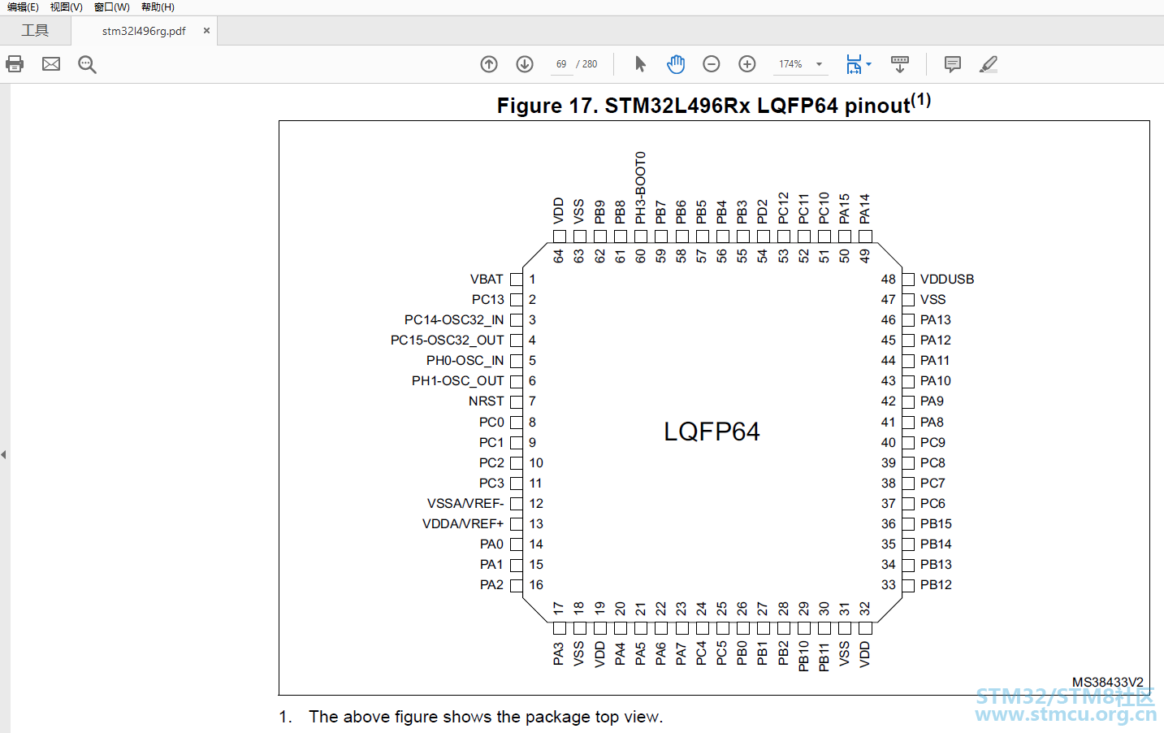Click the PC9 pin label

click(932, 443)
